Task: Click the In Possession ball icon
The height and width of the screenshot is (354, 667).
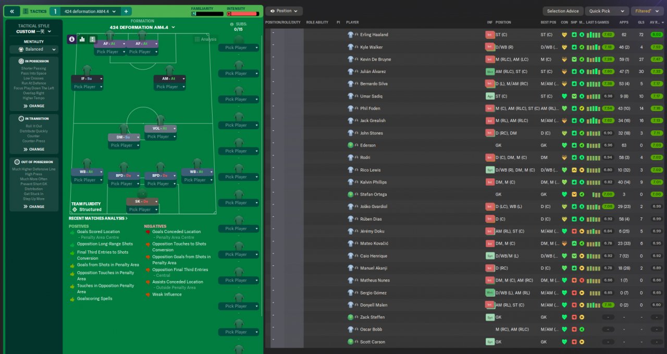Action: click(x=21, y=61)
